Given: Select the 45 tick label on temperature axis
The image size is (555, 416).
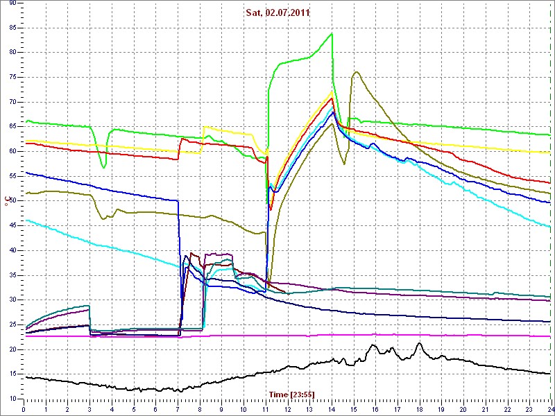Looking at the screenshot, I should [12, 226].
